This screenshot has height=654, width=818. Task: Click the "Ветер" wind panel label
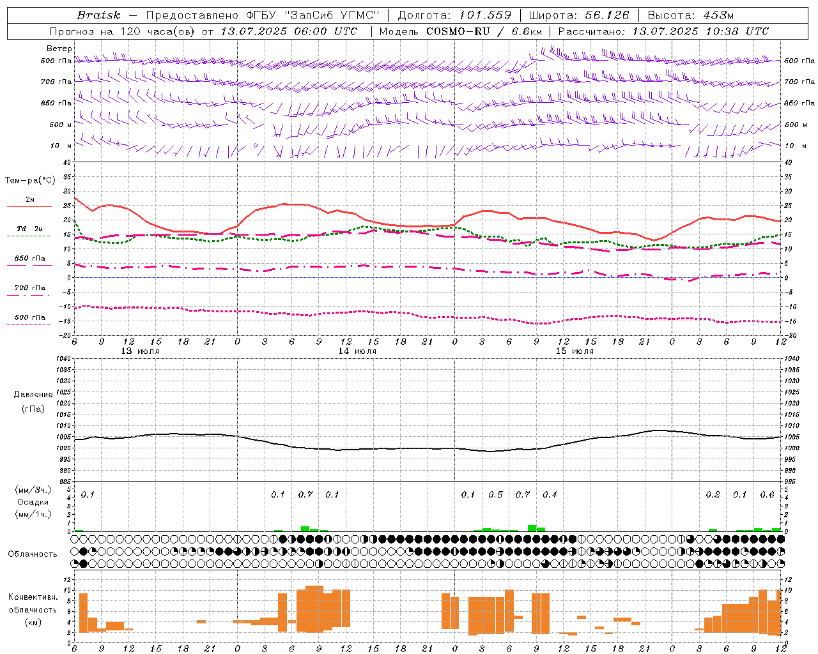59,49
